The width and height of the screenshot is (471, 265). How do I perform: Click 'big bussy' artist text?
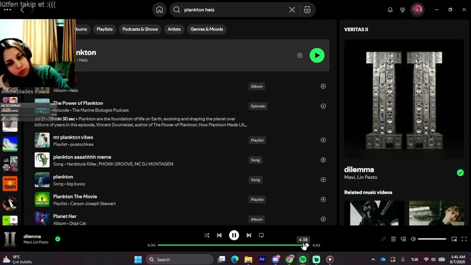coord(76,184)
